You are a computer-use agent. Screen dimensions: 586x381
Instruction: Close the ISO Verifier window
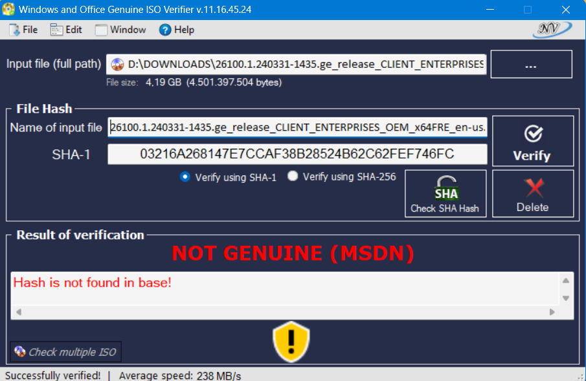tap(566, 10)
